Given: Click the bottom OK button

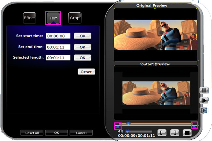Looking at the screenshot, I should [56, 133].
